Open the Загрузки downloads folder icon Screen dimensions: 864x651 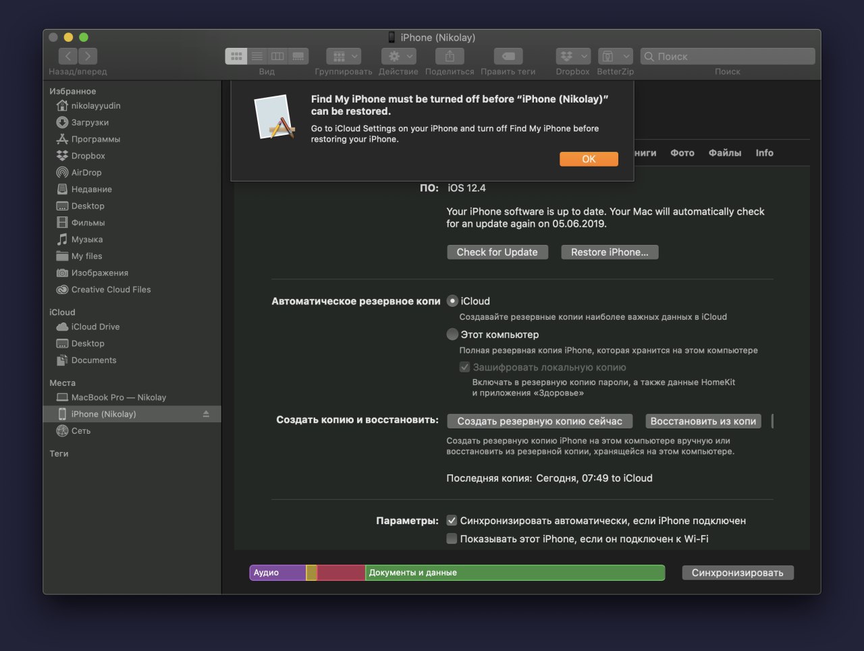62,122
